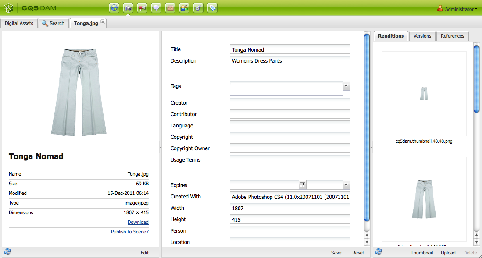Screen dimensions: 482x258
Task: Click the Download link for Tonga.jpg
Action: coord(138,222)
